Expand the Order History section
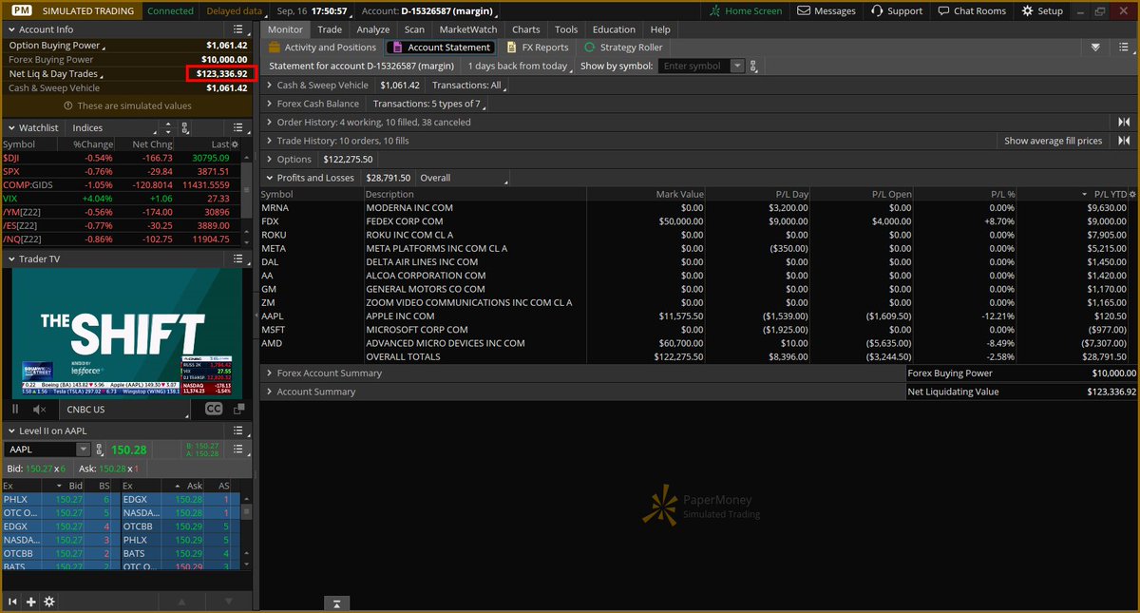 (x=270, y=122)
